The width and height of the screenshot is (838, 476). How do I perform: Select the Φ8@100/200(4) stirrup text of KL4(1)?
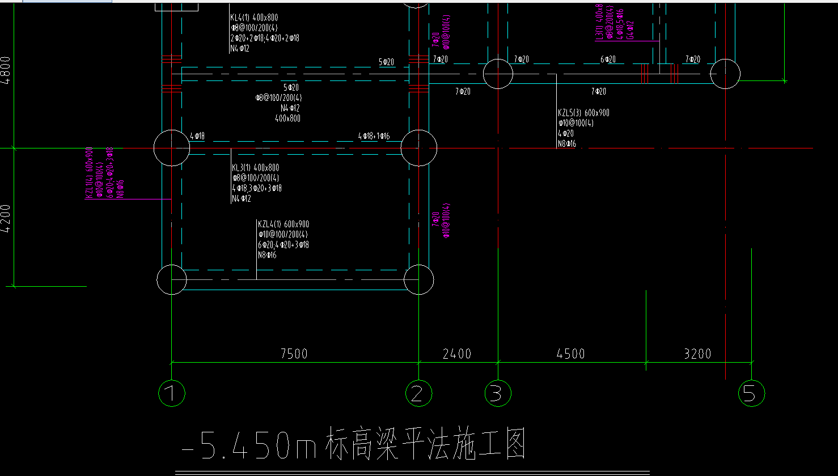tap(254, 28)
